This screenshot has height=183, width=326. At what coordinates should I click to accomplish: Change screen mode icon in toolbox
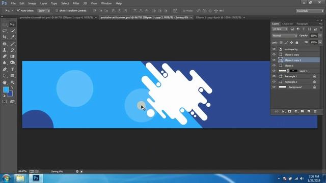pyautogui.click(x=12, y=102)
